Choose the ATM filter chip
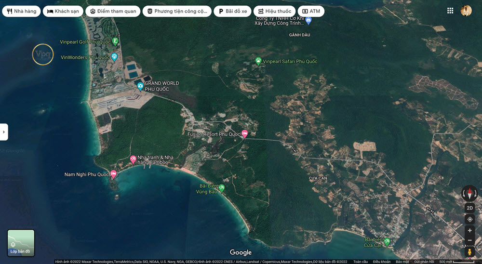482x264 pixels. coord(311,11)
